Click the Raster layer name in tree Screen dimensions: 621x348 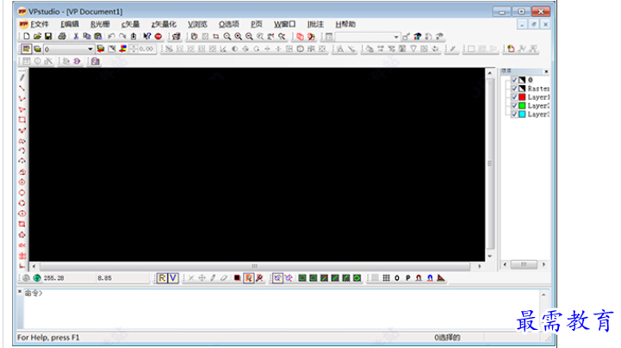pos(538,89)
